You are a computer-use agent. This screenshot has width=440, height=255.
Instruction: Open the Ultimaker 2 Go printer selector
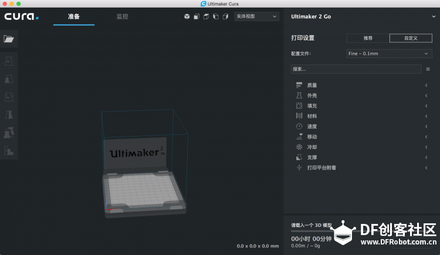tap(362, 16)
